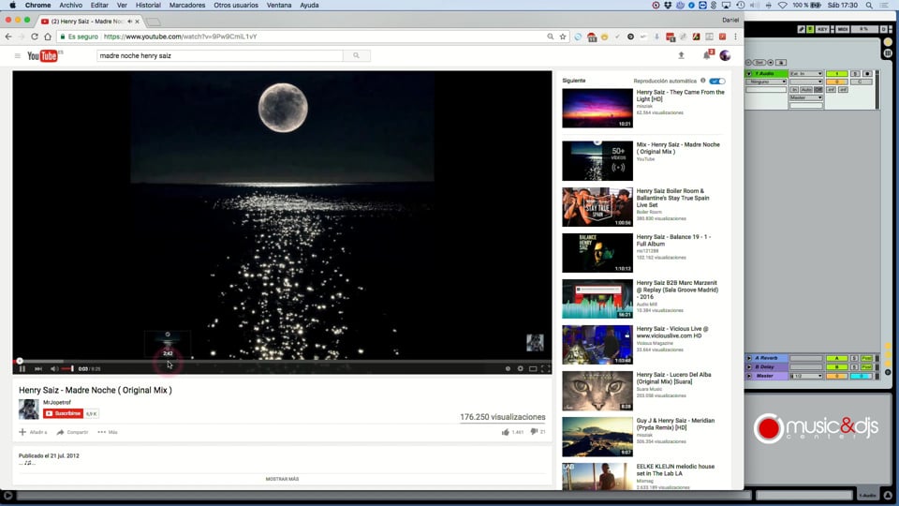899x506 pixels.
Task: Open the Editar menu
Action: 99,6
